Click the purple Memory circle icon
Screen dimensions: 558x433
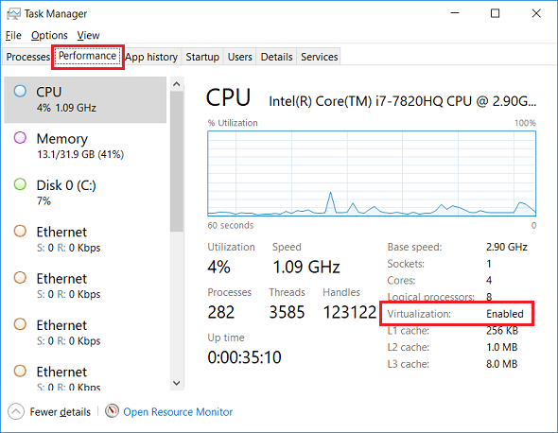(x=20, y=138)
